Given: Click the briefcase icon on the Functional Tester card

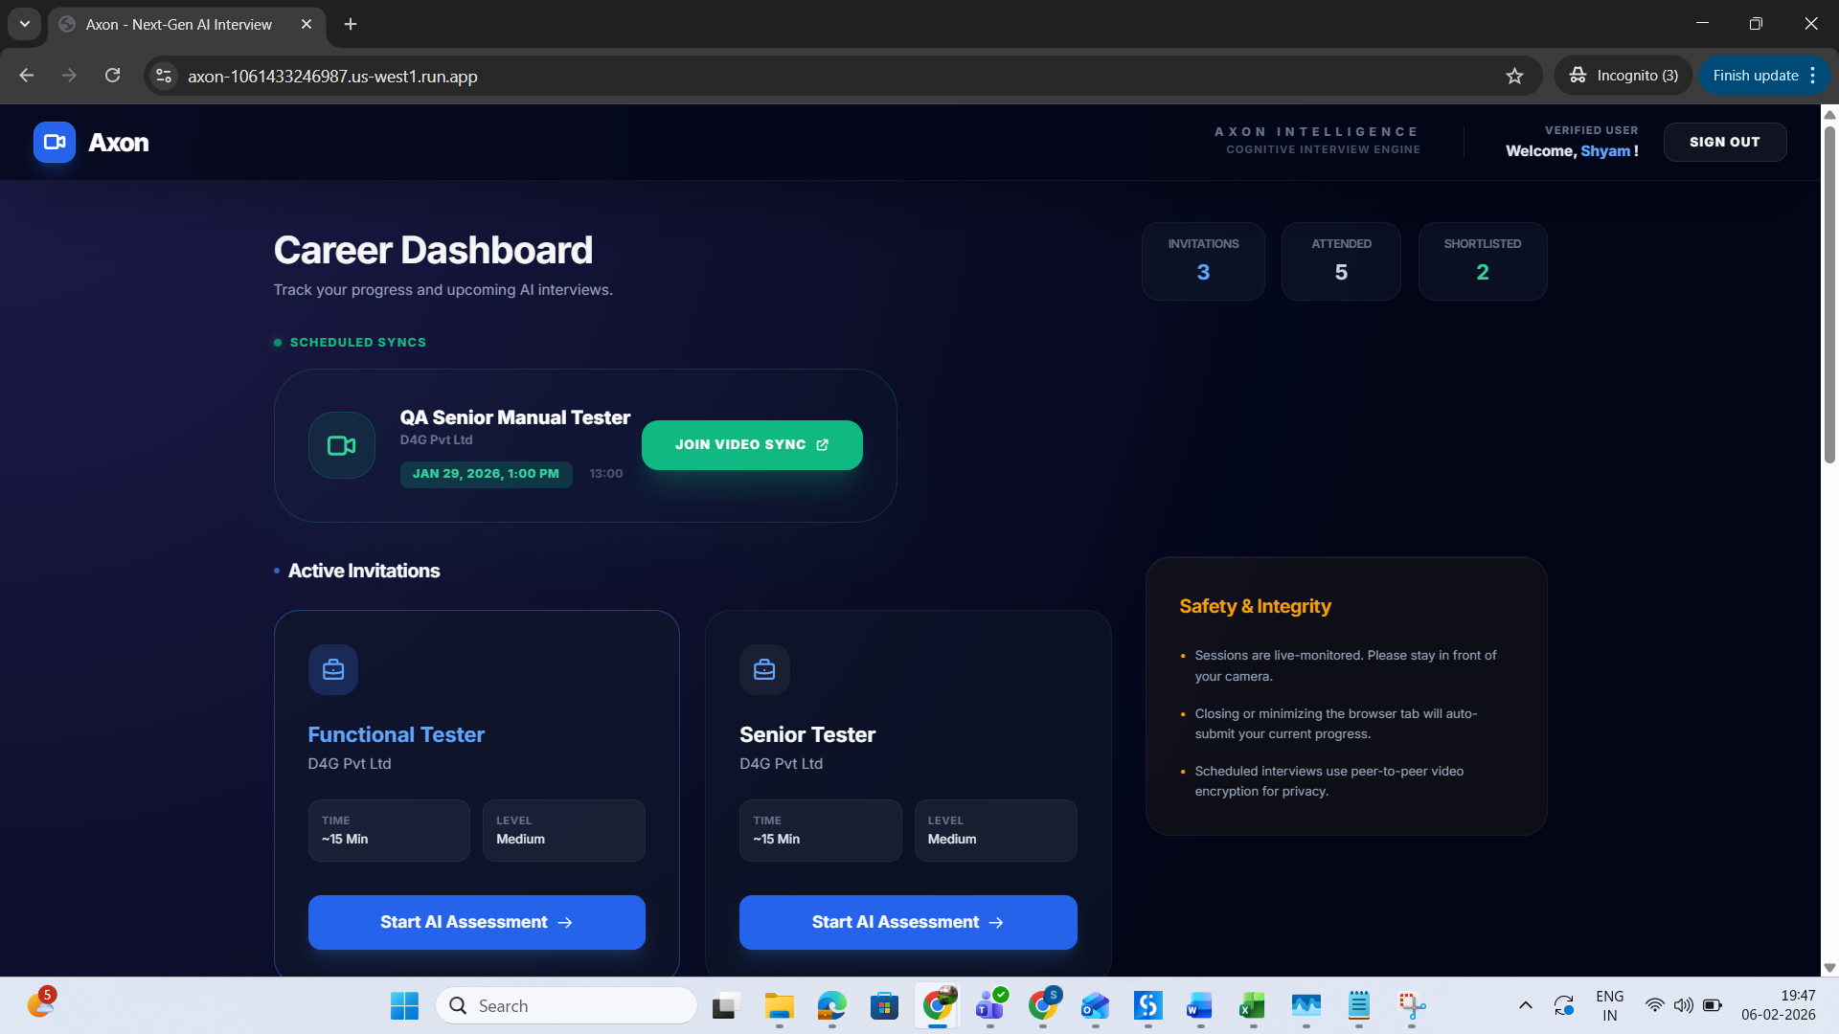Looking at the screenshot, I should click(x=332, y=669).
